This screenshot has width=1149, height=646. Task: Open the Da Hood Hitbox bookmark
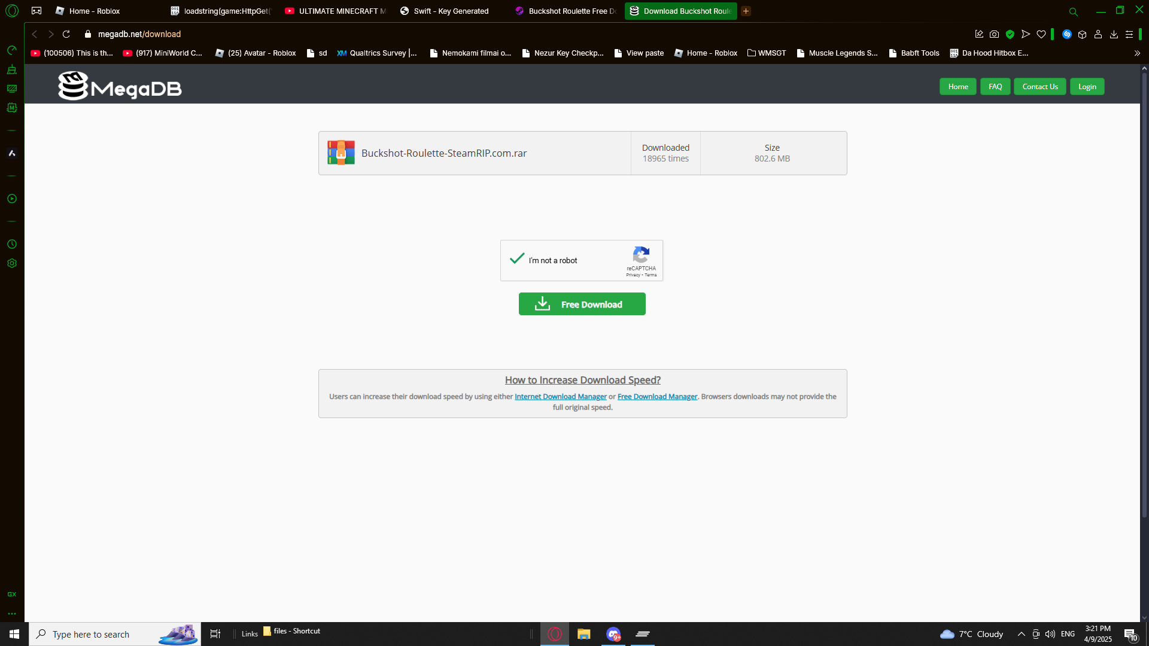tap(989, 53)
